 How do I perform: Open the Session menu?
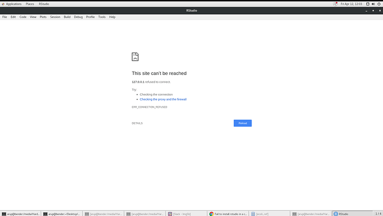pos(55,17)
